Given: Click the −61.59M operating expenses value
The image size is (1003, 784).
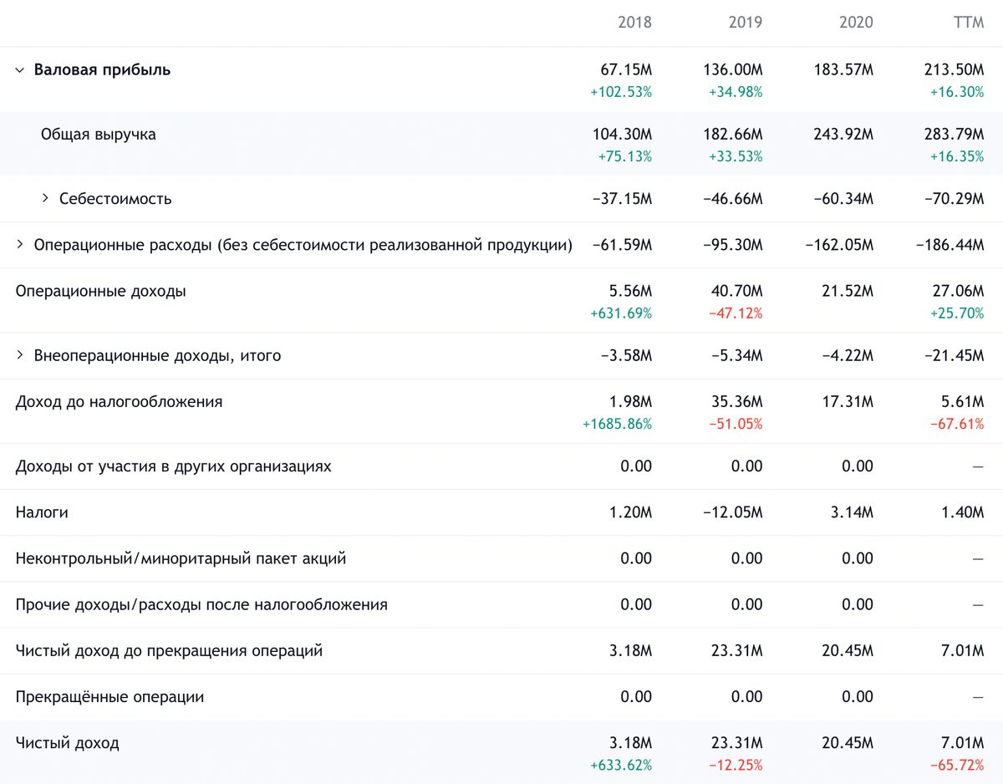Looking at the screenshot, I should pos(623,245).
